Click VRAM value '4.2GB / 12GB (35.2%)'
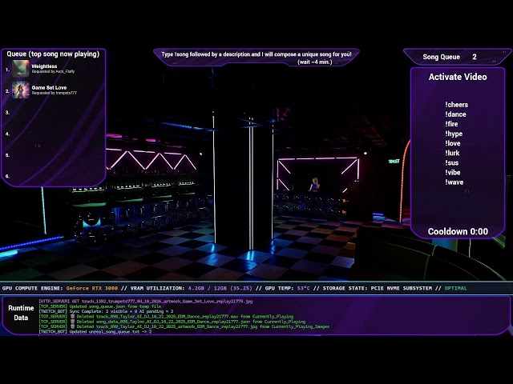The image size is (513, 384). (x=220, y=288)
